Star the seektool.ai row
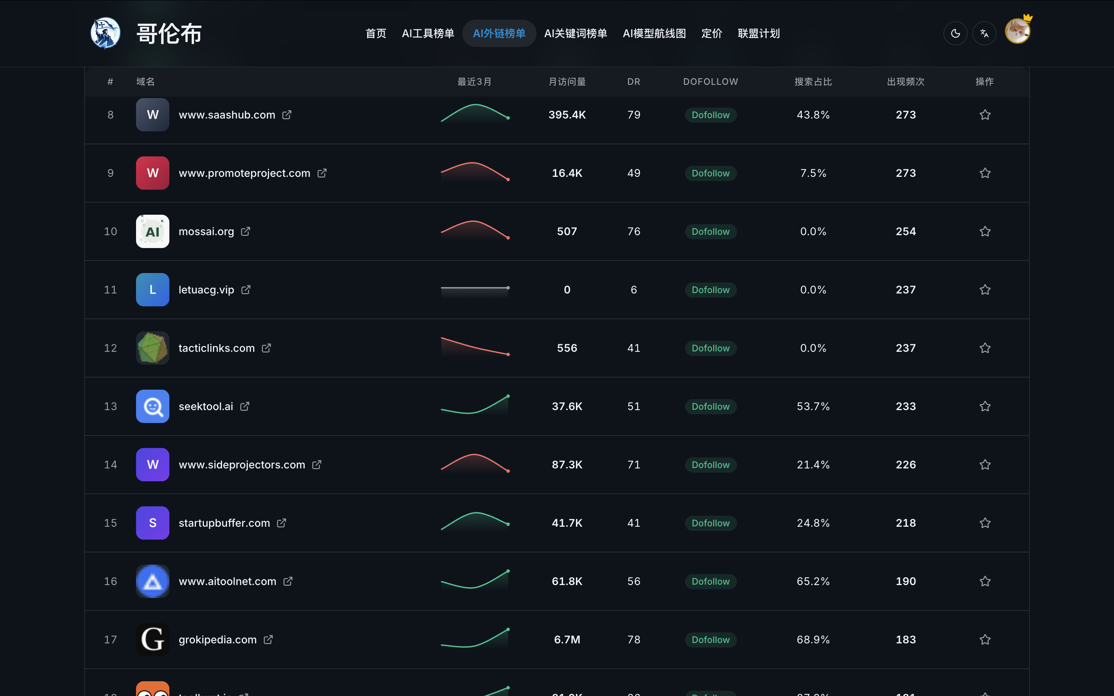The width and height of the screenshot is (1114, 696). (x=984, y=406)
